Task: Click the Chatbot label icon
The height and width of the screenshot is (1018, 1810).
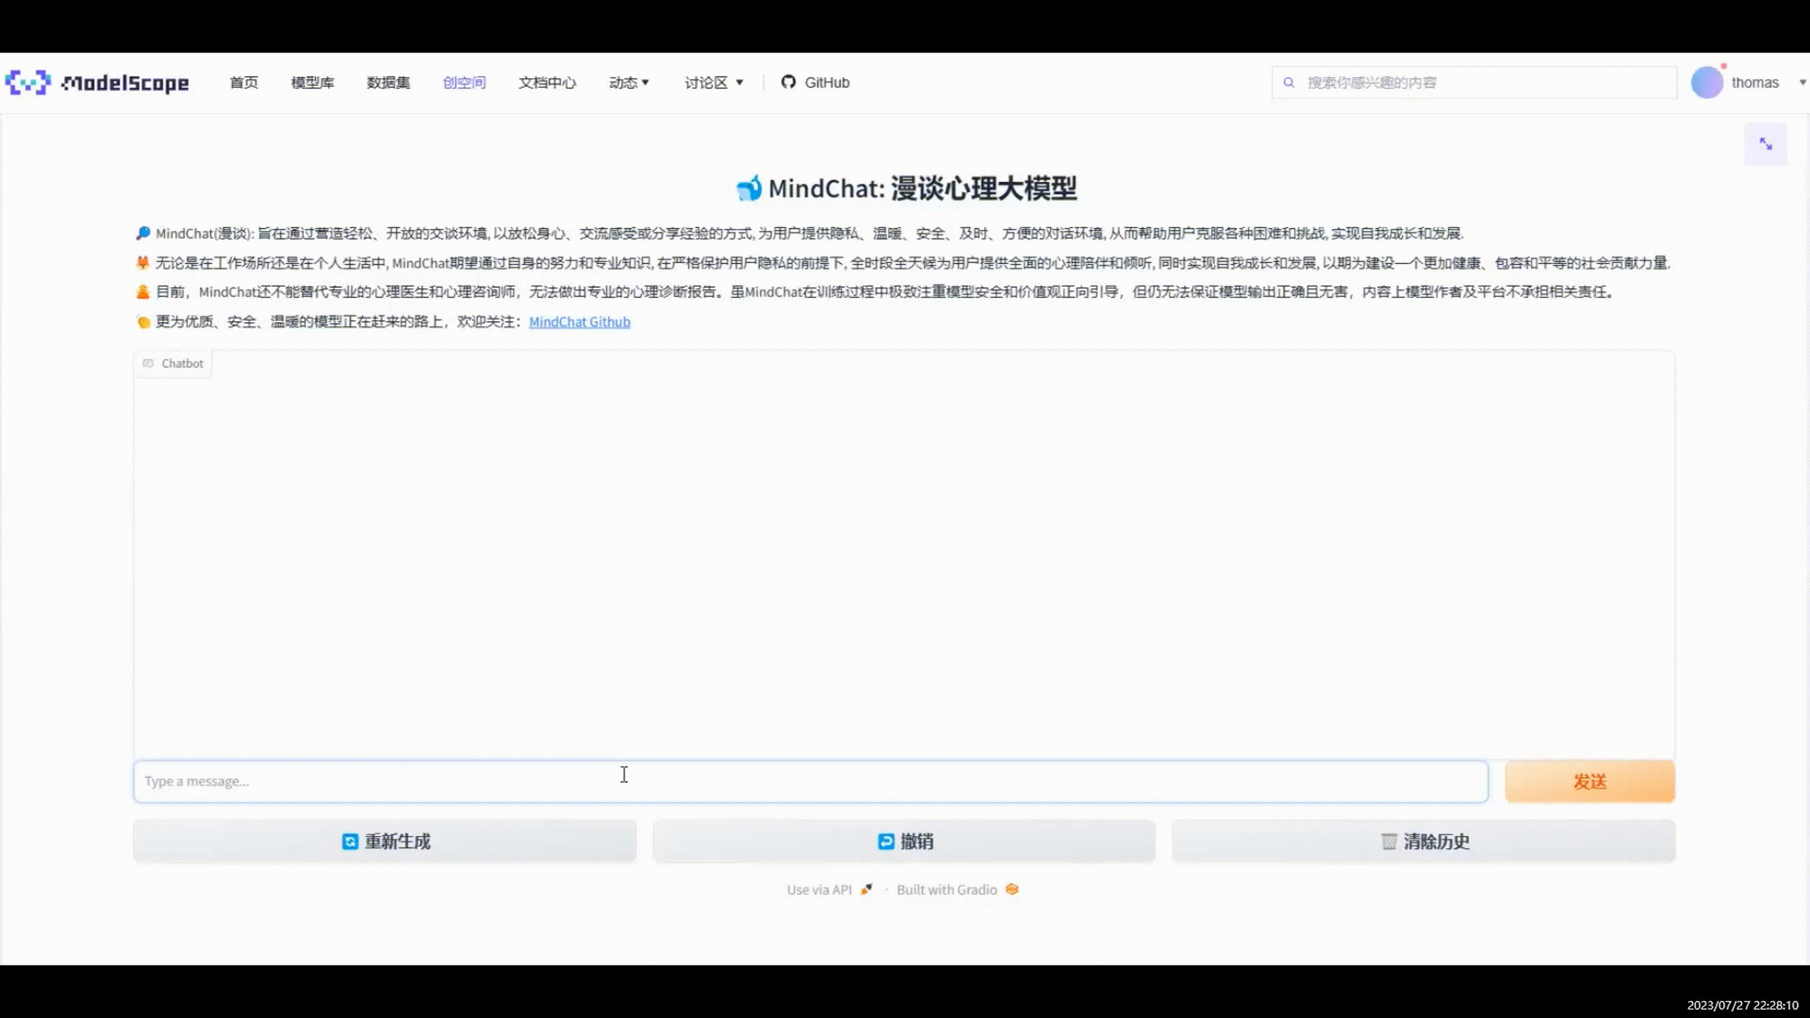Action: coord(148,363)
